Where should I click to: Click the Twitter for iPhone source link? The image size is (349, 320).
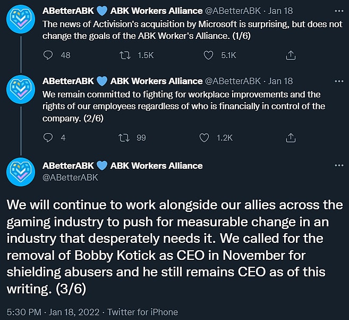[142, 312]
